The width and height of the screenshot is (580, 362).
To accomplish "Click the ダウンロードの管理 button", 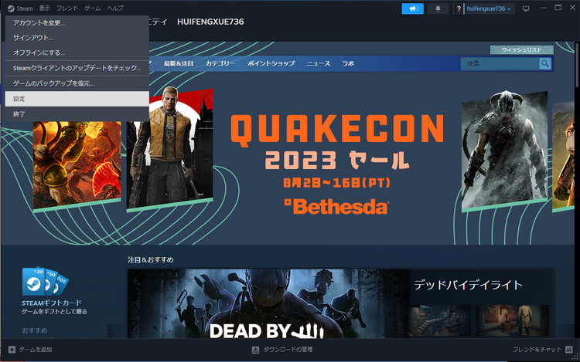I will click(282, 349).
